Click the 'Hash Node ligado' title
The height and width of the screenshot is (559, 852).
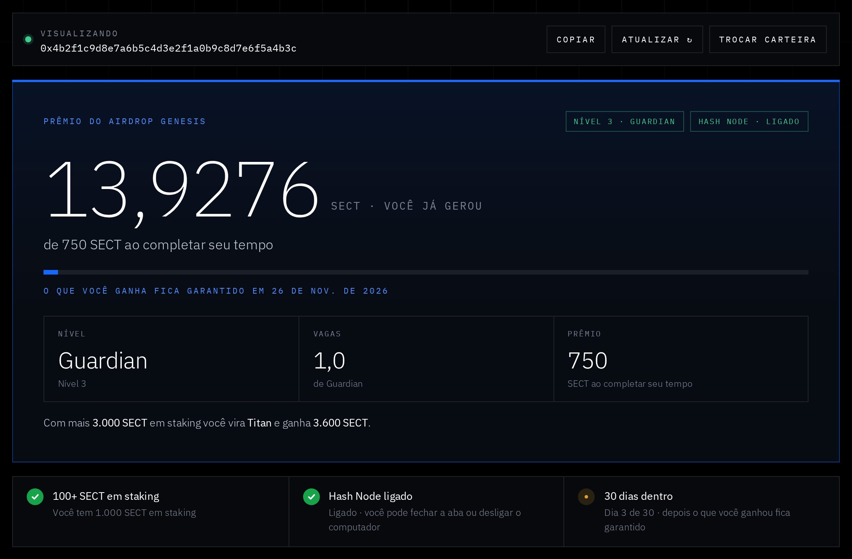[370, 496]
